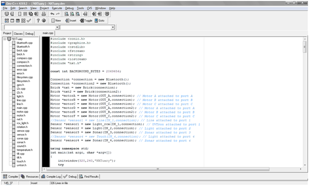Click the Find magnifier icon

66,14
